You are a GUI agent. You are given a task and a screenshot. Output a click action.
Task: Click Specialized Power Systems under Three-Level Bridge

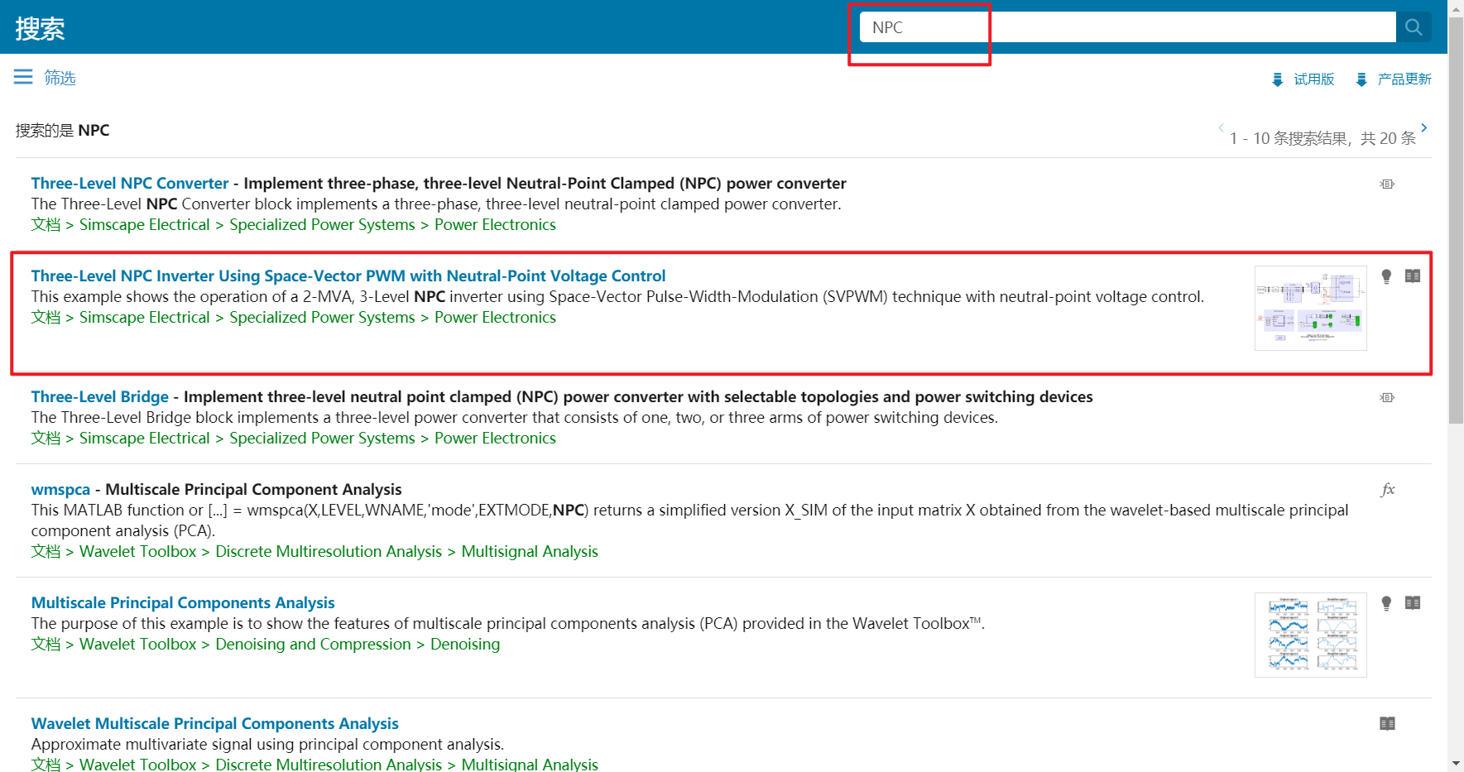(322, 439)
